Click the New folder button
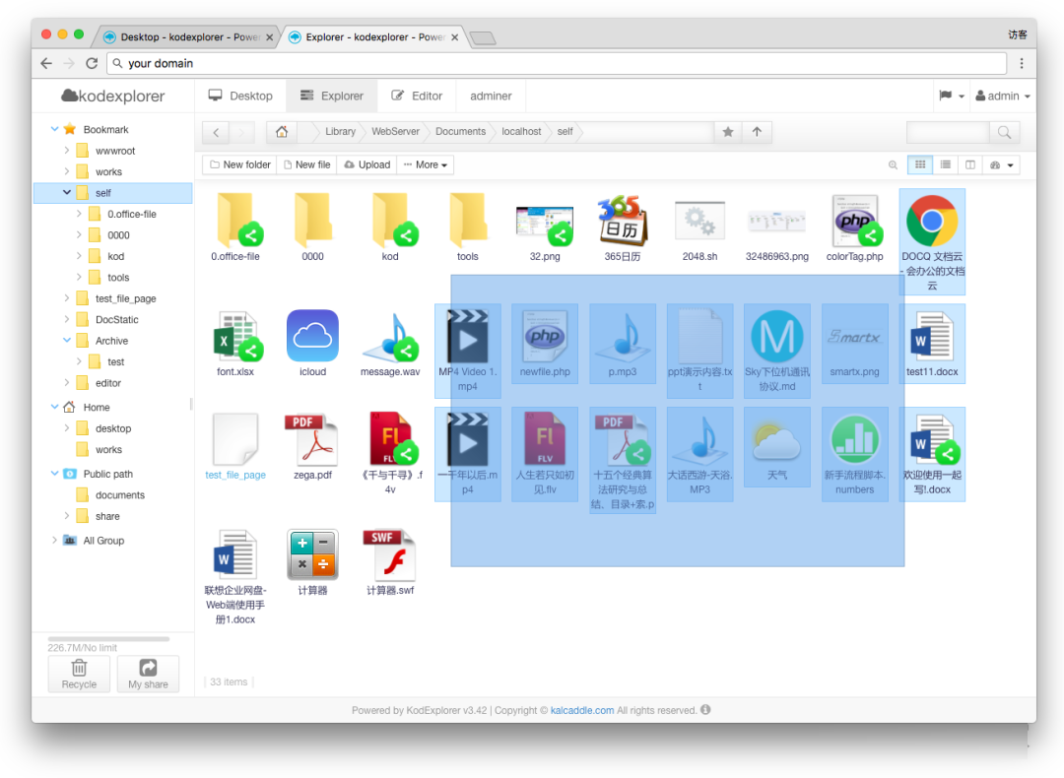This screenshot has width=1064, height=778. coord(238,164)
